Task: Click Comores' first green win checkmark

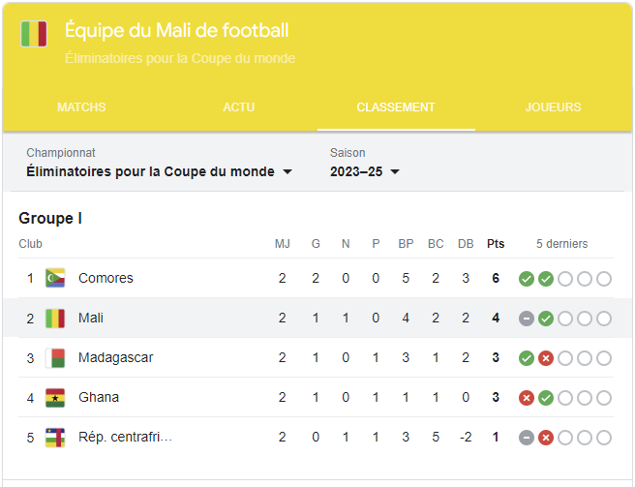Action: coord(526,279)
